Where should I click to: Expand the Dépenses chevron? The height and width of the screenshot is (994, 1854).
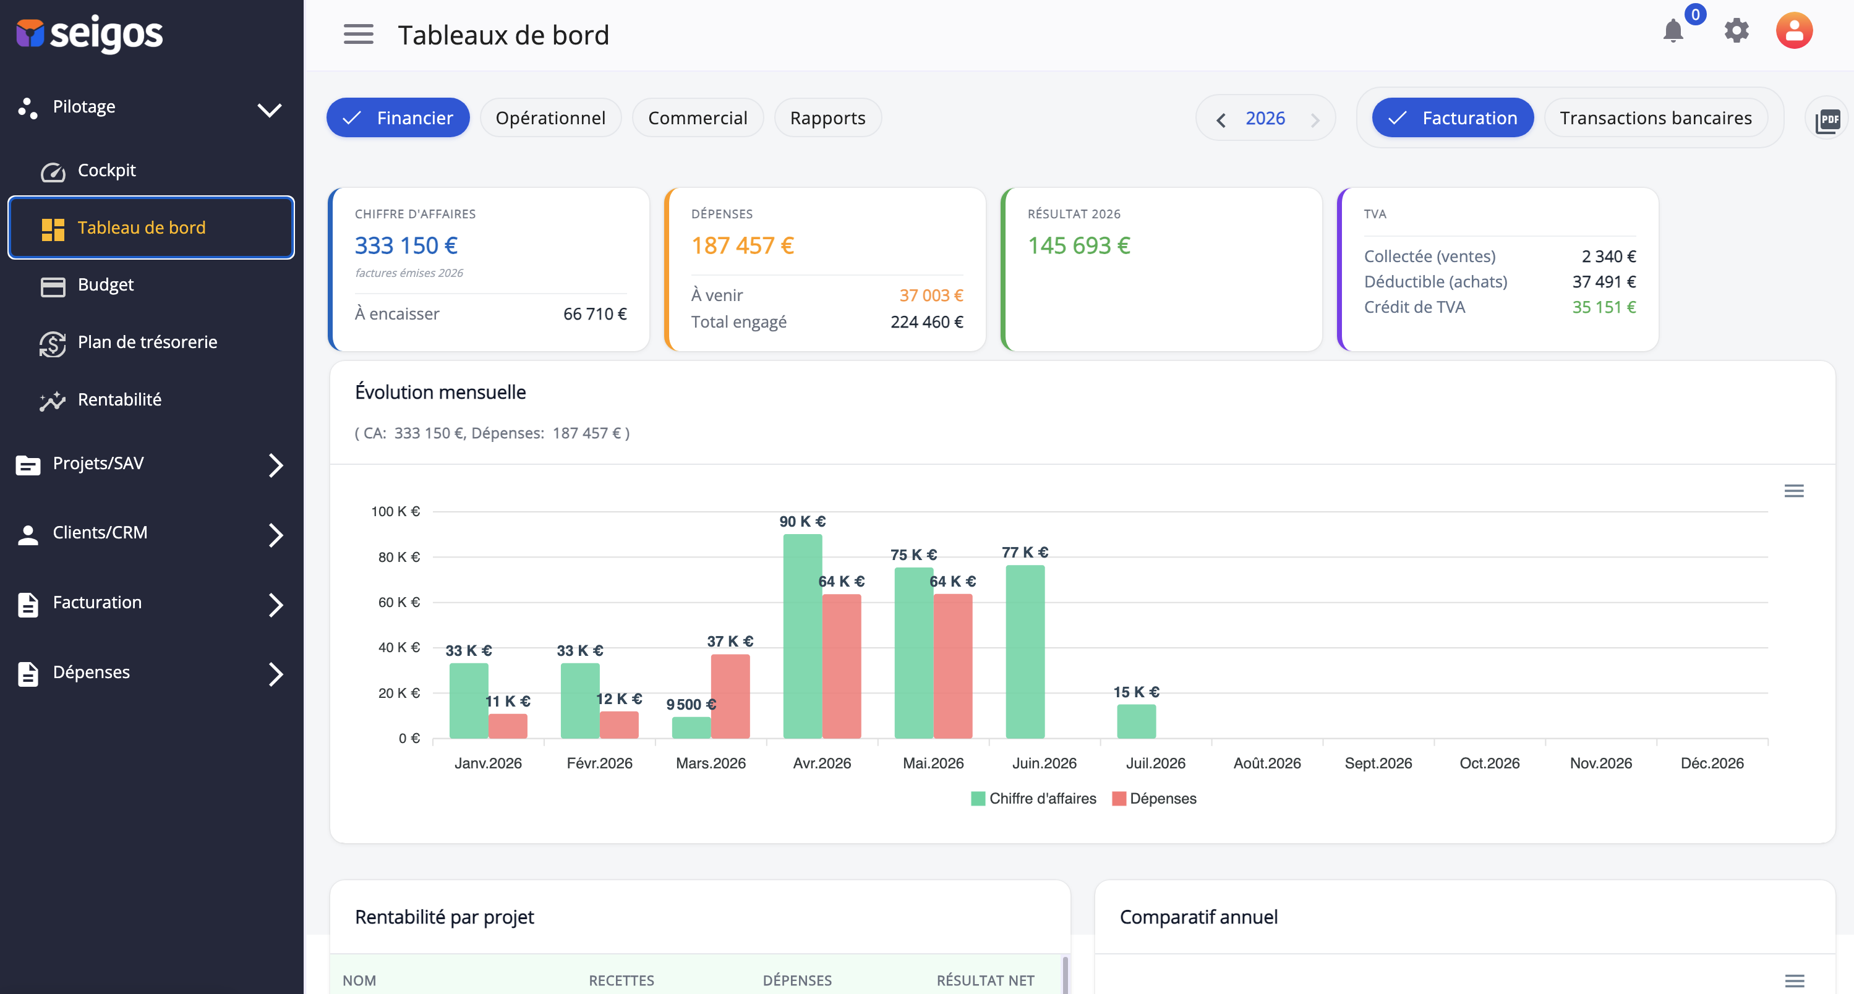tap(276, 674)
